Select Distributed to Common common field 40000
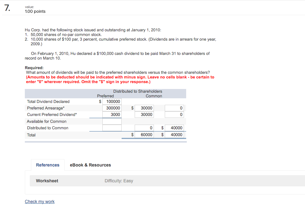 tap(174, 128)
